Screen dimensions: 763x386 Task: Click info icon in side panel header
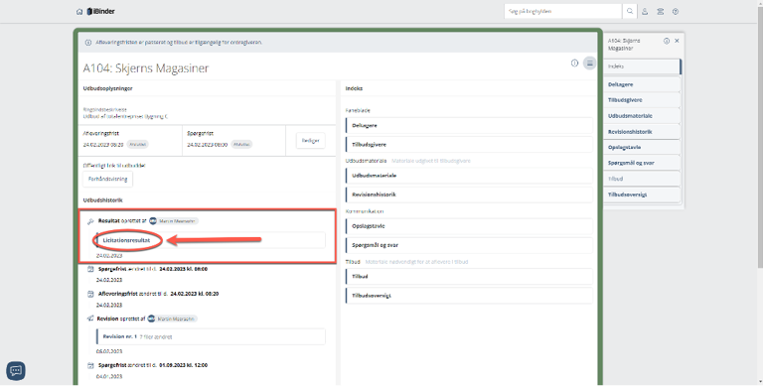tap(667, 42)
